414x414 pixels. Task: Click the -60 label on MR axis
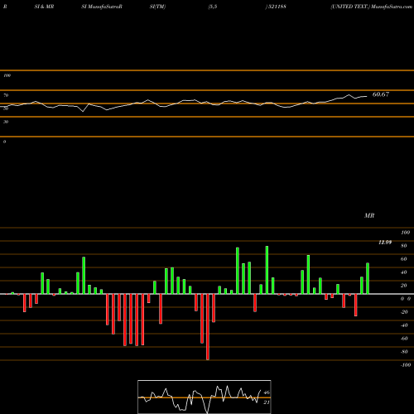(404, 339)
